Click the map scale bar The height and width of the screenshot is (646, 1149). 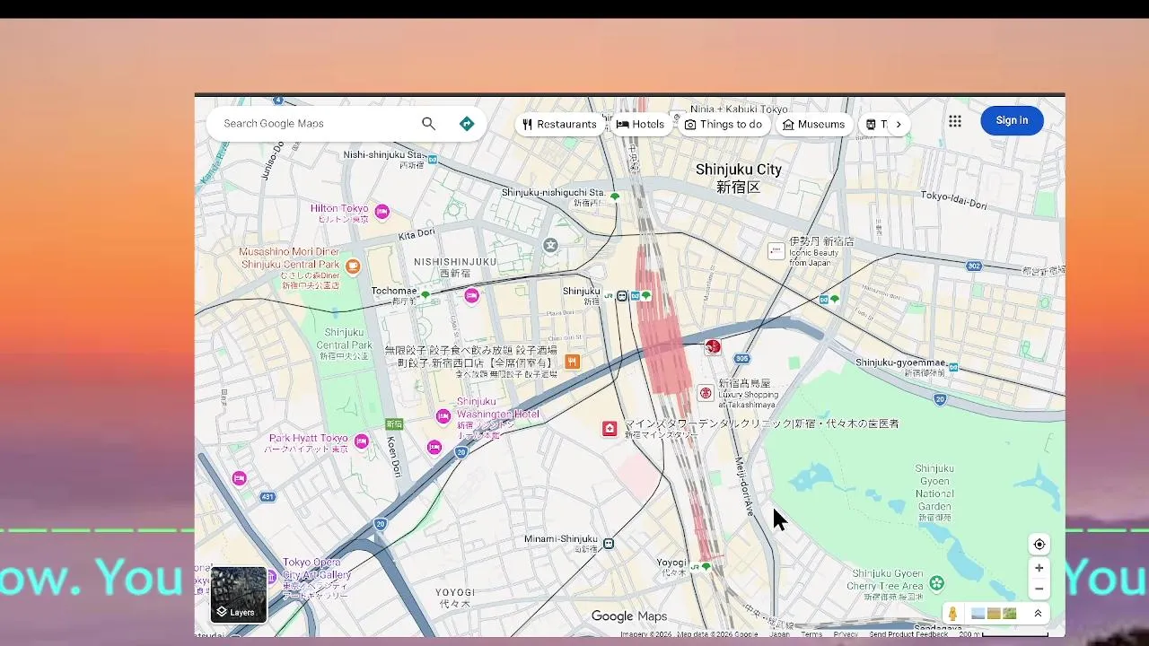[1003, 634]
